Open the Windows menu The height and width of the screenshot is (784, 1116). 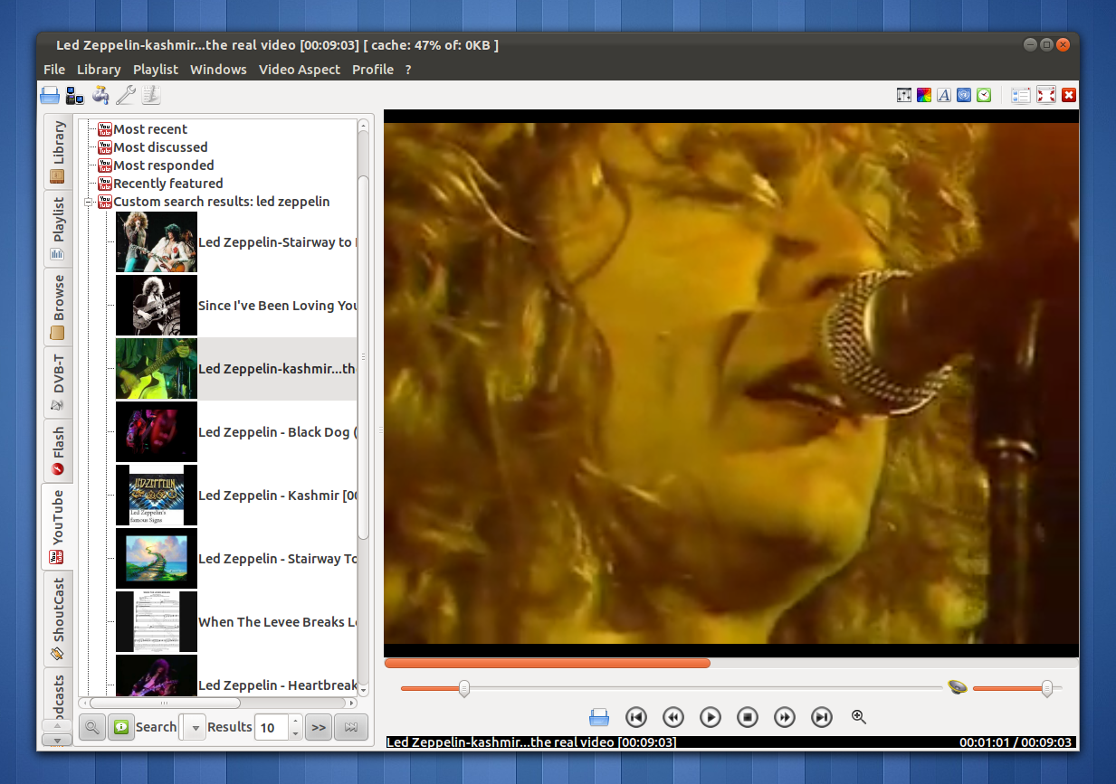(x=218, y=70)
